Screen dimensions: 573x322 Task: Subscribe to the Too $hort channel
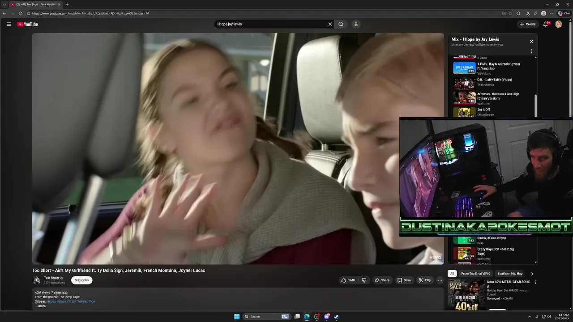tap(81, 280)
